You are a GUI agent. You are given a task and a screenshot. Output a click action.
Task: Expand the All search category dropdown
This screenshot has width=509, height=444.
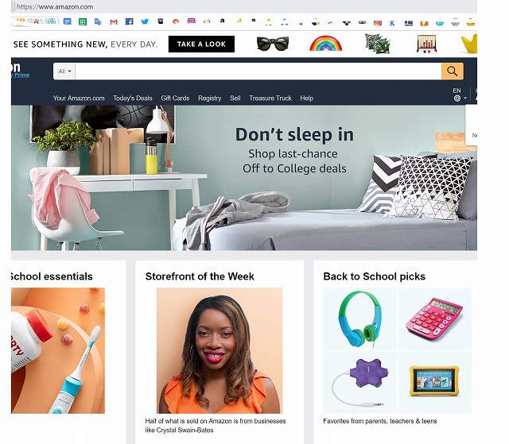click(64, 71)
